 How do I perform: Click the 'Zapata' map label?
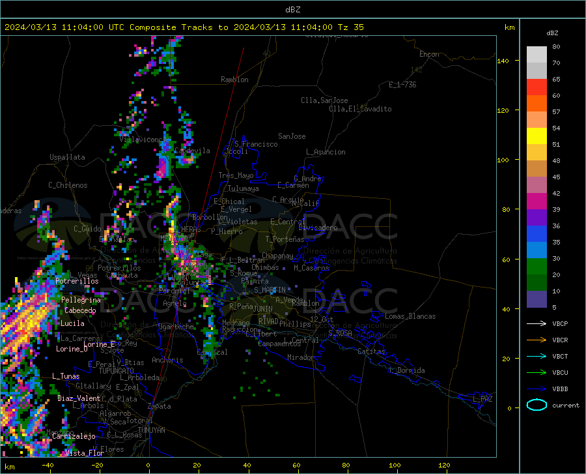[x=160, y=406]
